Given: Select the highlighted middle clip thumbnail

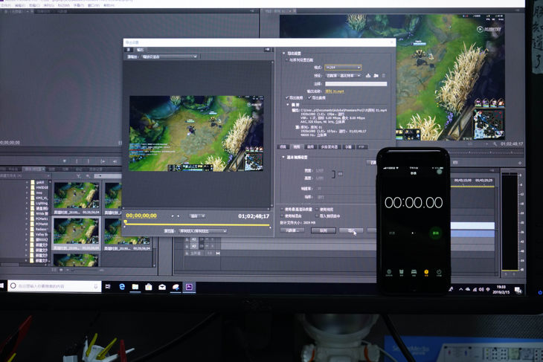Looking at the screenshot, I should [76, 231].
